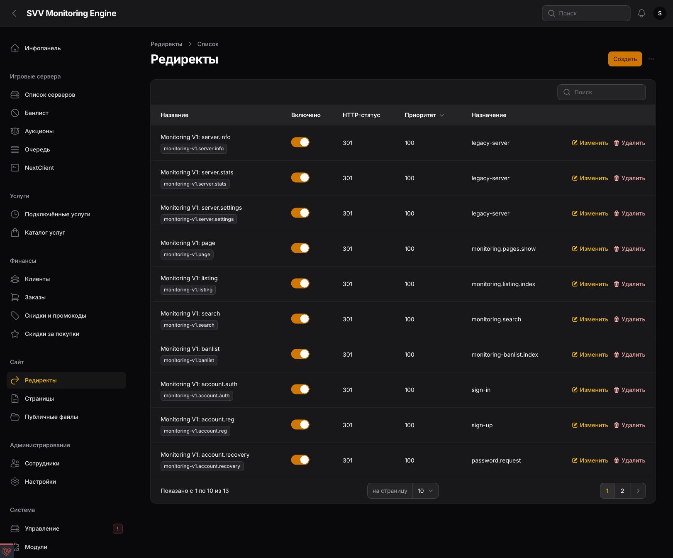This screenshot has width=673, height=558.
Task: Click the Редиректы breadcrumb link
Action: [166, 44]
